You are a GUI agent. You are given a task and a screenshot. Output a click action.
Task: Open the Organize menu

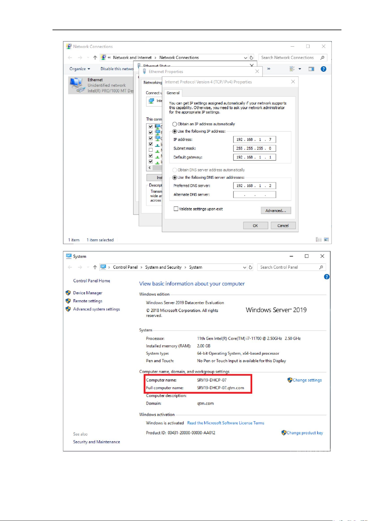pos(80,69)
